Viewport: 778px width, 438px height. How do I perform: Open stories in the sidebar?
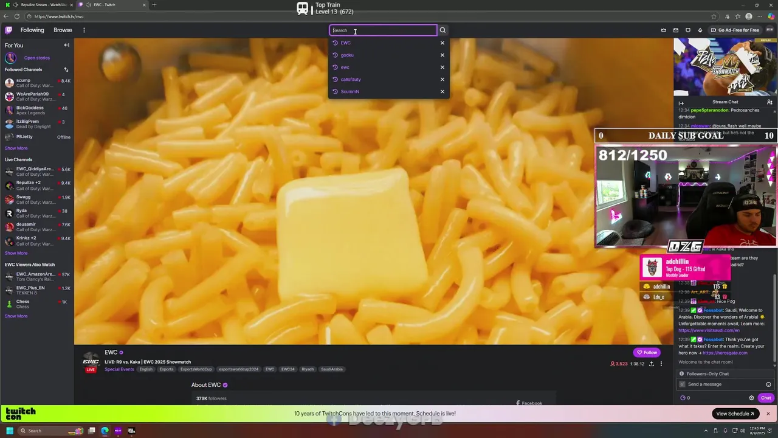click(x=36, y=58)
